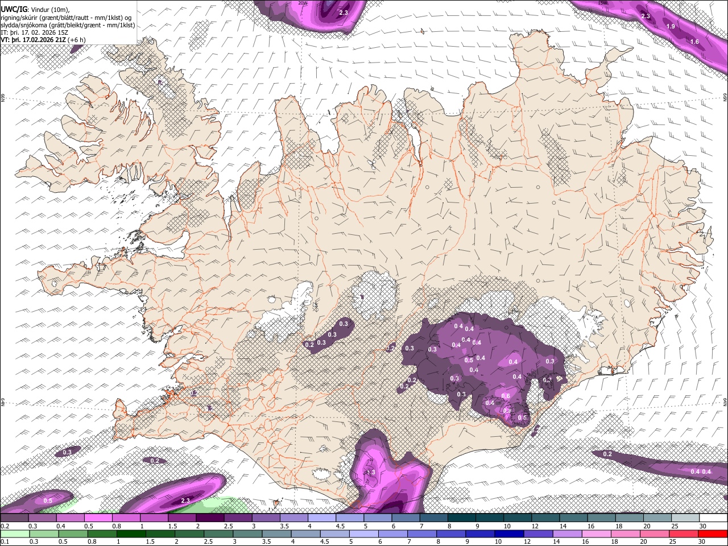728x546 pixels.
Task: Pick the purple snow-scale swatch labeled 0.5
Action: coord(98,518)
